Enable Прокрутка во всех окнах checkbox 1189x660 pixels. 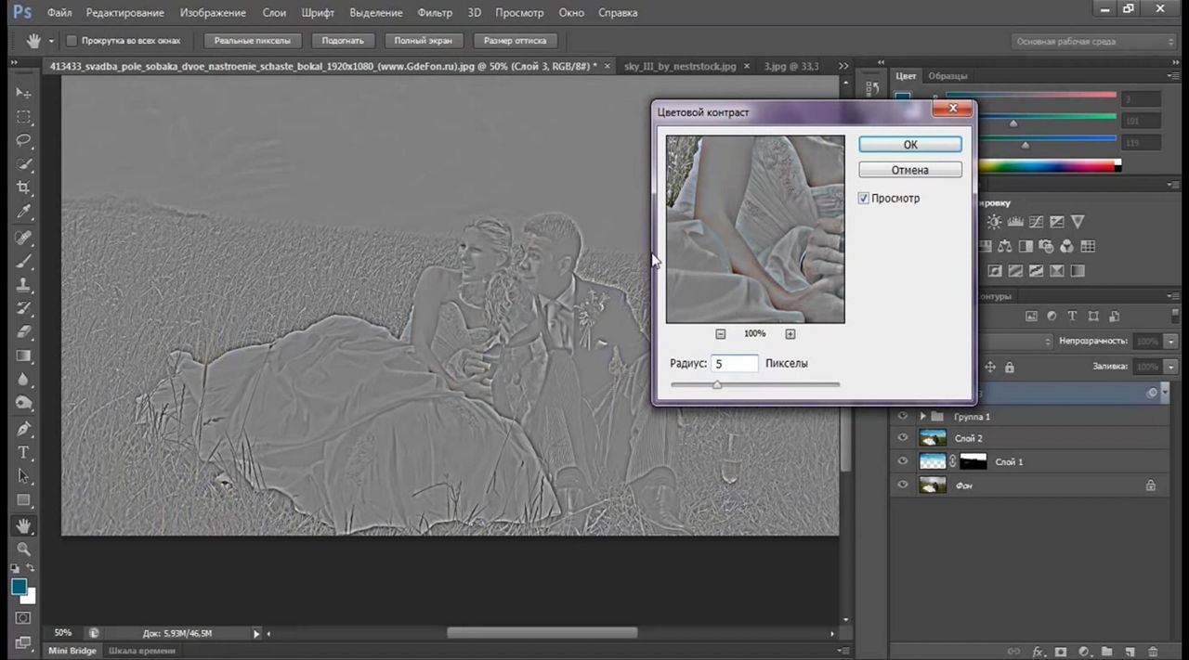(71, 41)
